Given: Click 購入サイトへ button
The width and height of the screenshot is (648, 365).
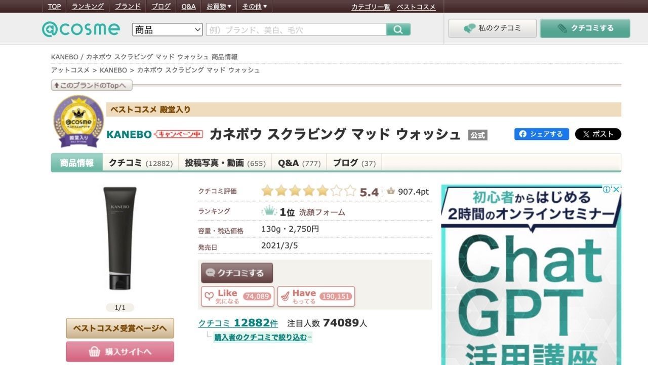Looking at the screenshot, I should click(x=120, y=351).
